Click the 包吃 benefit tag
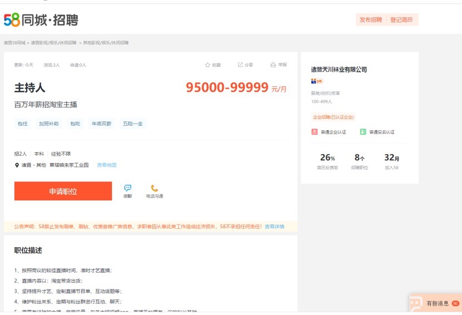 [75, 124]
